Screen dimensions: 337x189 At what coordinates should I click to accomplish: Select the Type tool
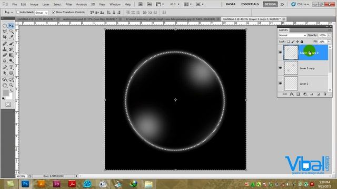coord(11,67)
